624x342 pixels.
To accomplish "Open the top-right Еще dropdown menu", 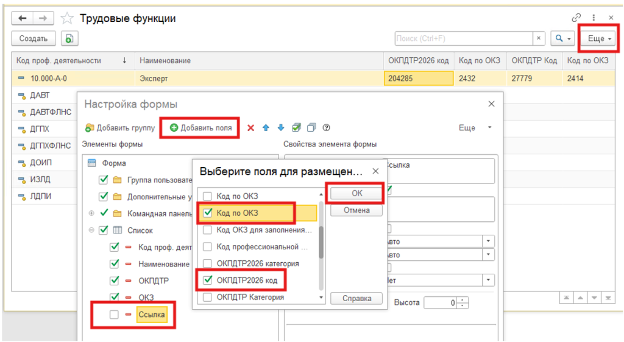I will (x=600, y=38).
